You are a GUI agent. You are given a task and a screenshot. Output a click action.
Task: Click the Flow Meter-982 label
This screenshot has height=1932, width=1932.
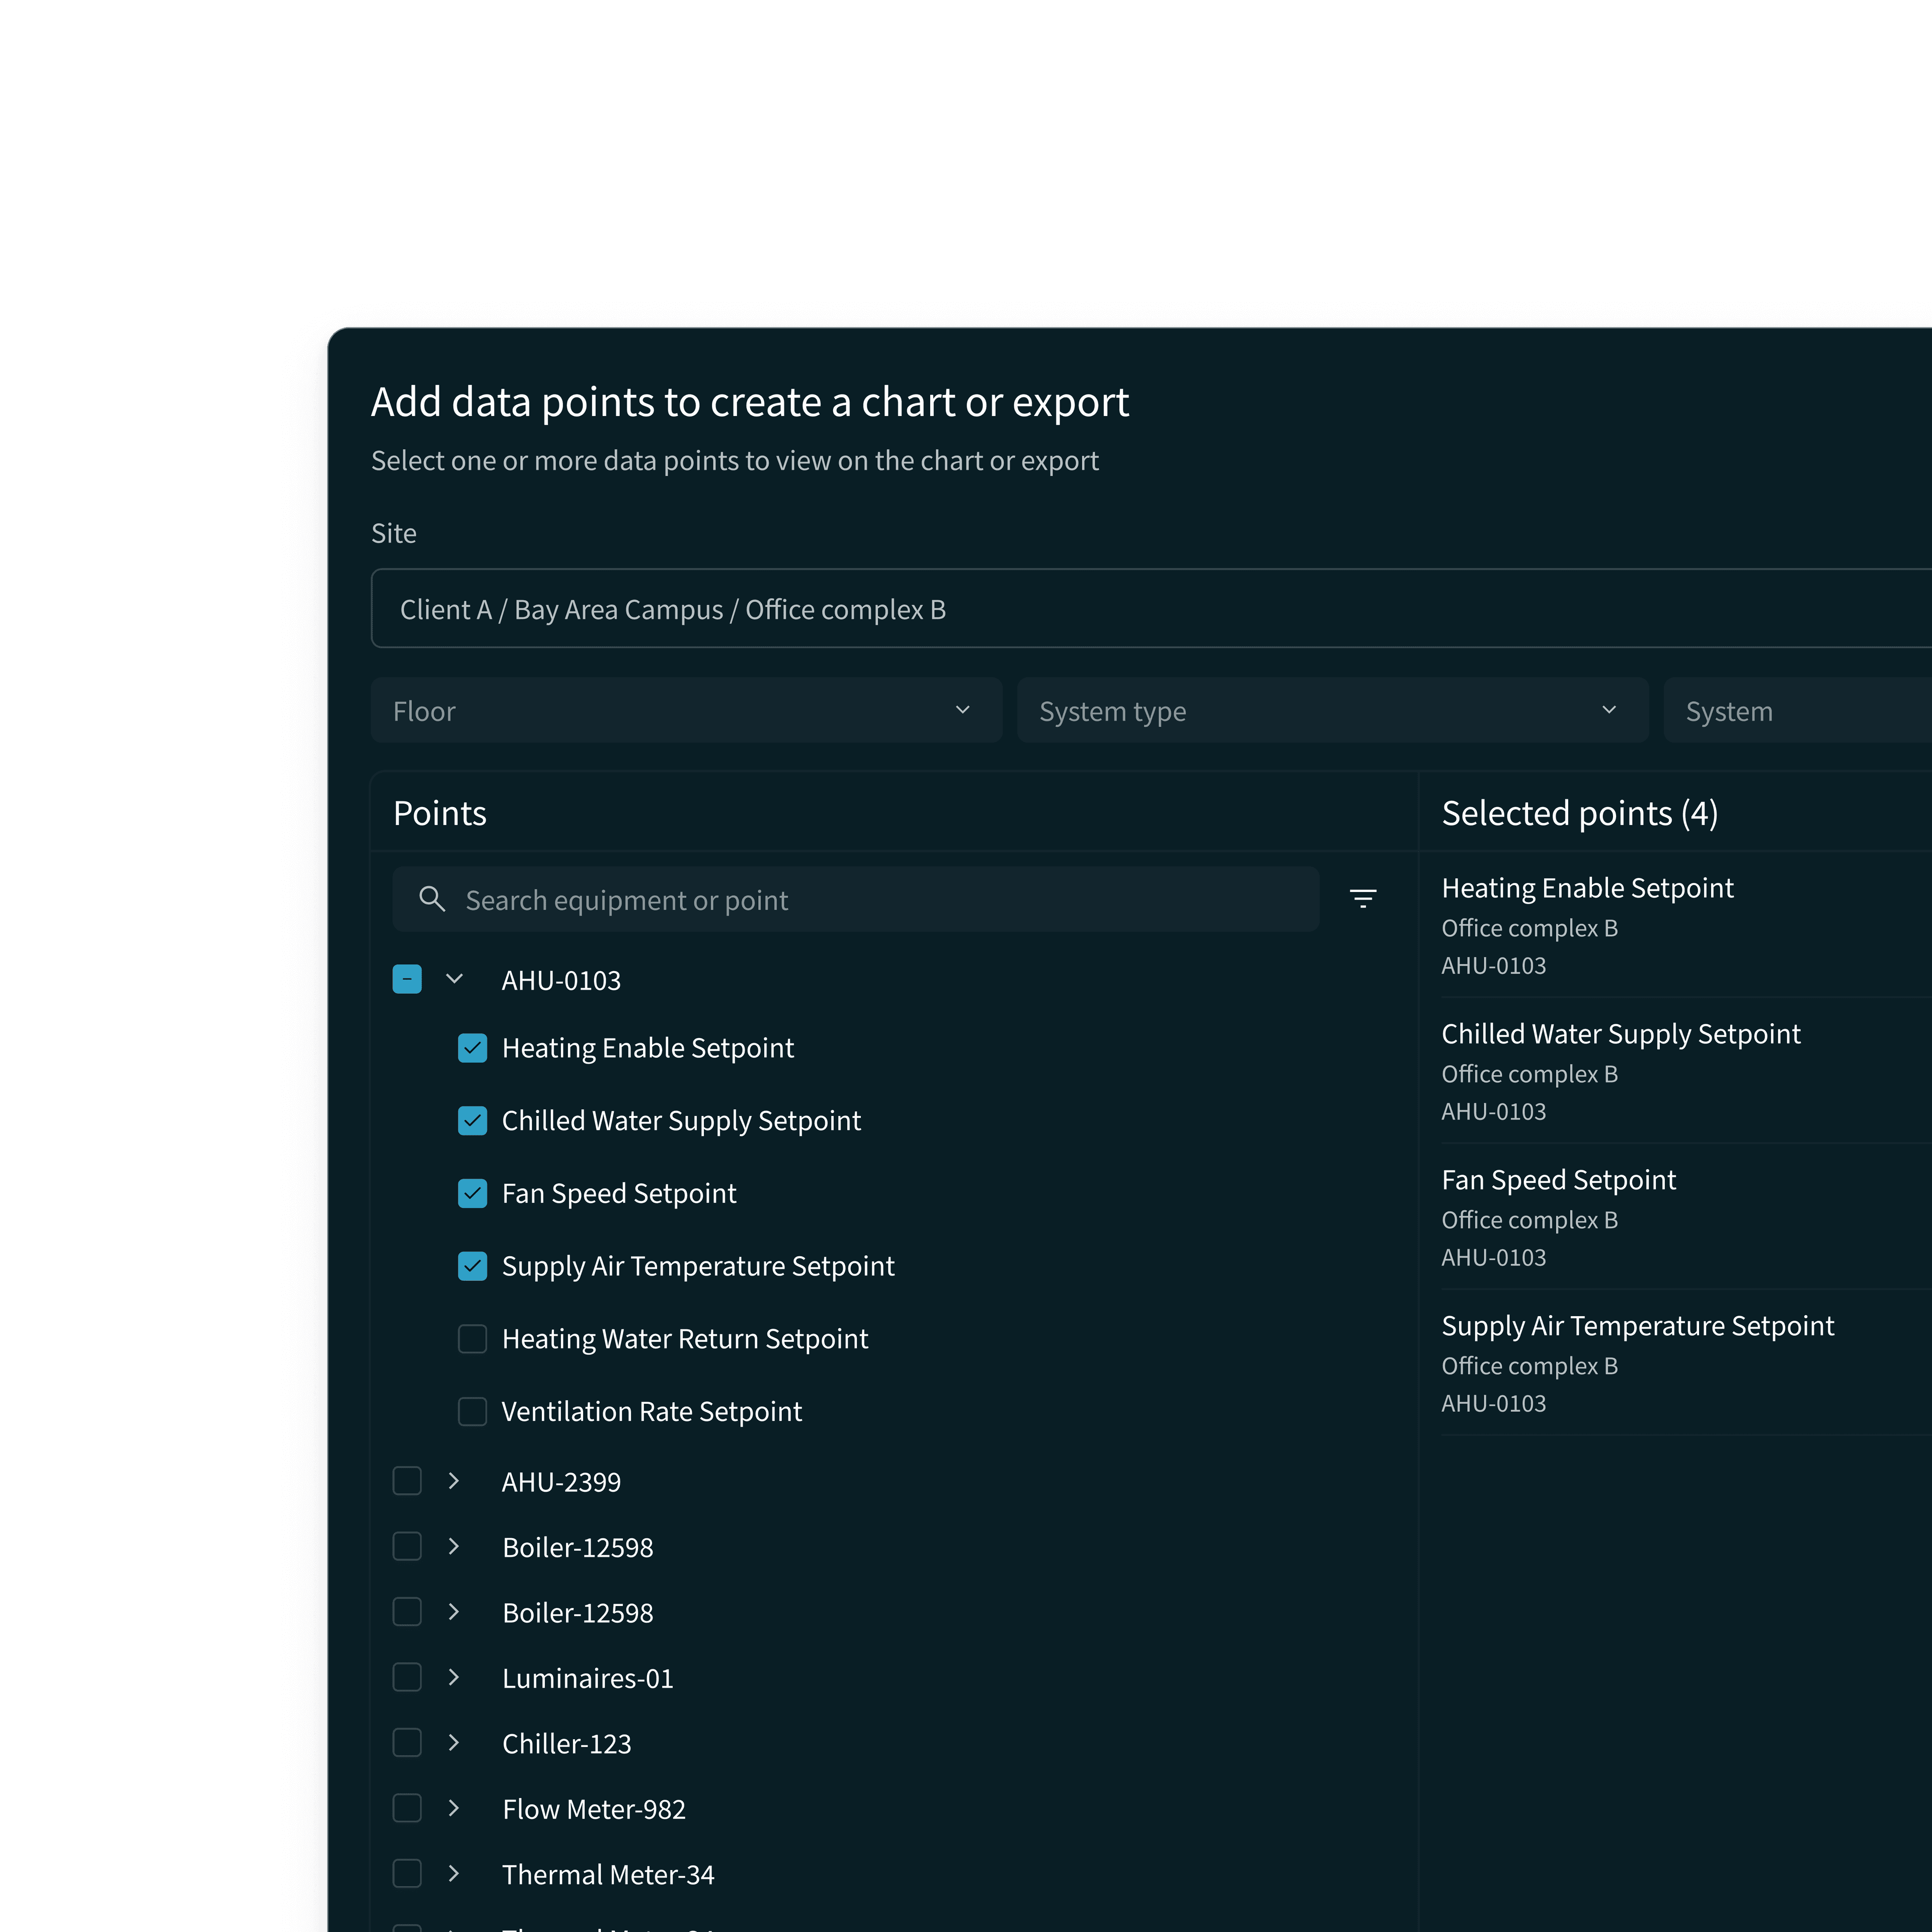[594, 1809]
